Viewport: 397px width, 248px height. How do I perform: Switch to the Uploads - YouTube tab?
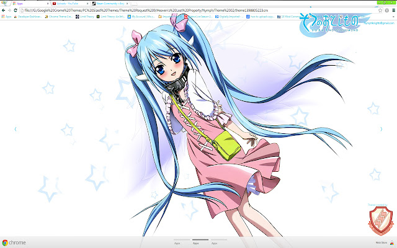pos(70,4)
